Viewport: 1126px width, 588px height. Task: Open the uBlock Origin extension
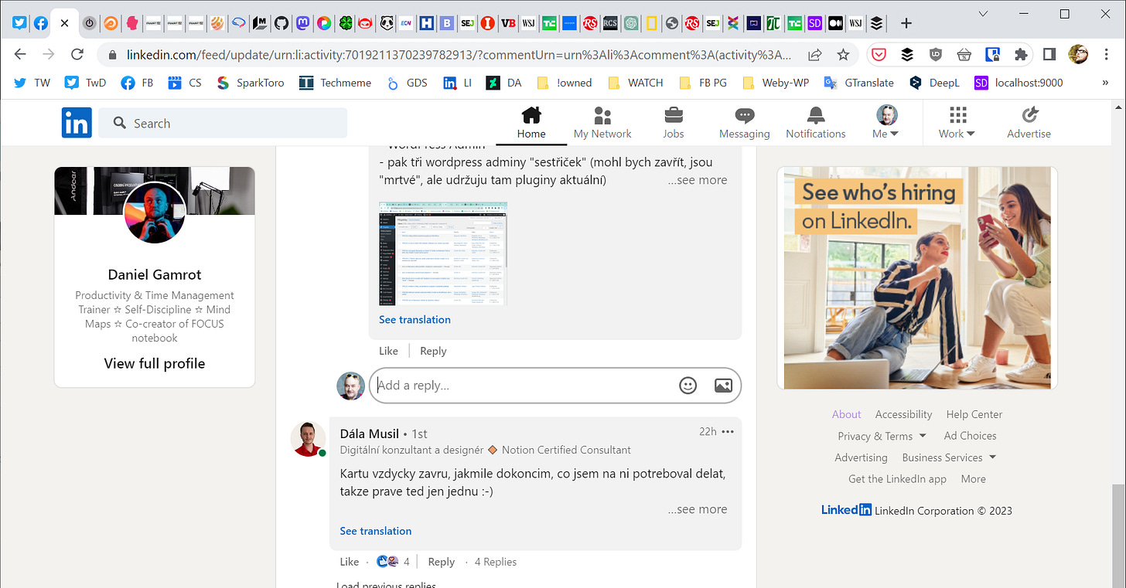[935, 55]
